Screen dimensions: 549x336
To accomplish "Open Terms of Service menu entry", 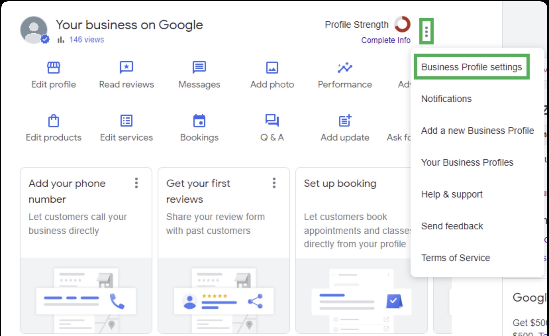I will click(x=456, y=258).
